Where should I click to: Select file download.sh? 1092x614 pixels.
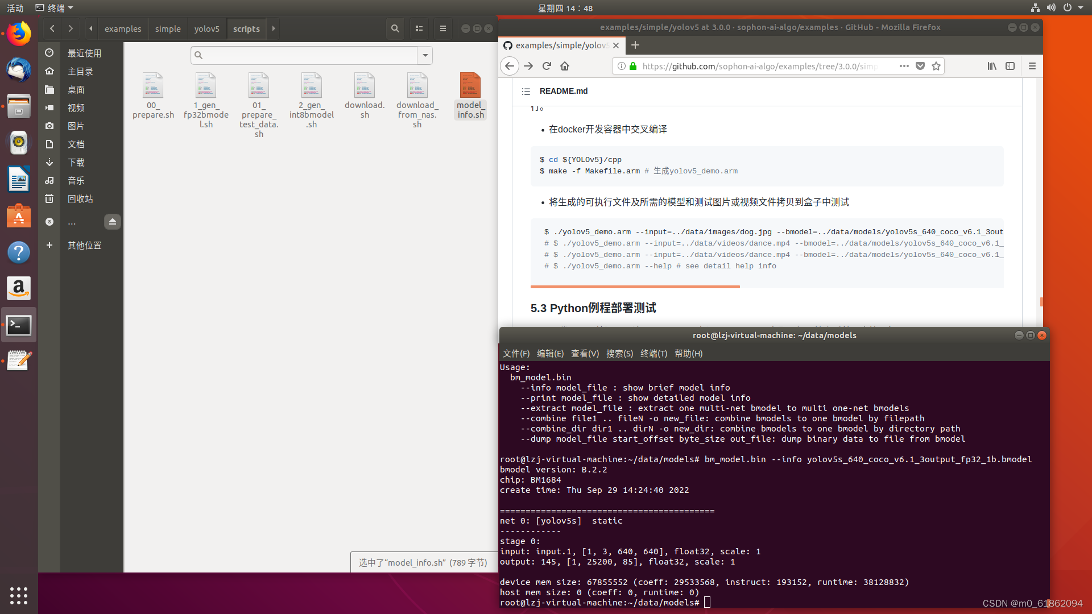(365, 96)
